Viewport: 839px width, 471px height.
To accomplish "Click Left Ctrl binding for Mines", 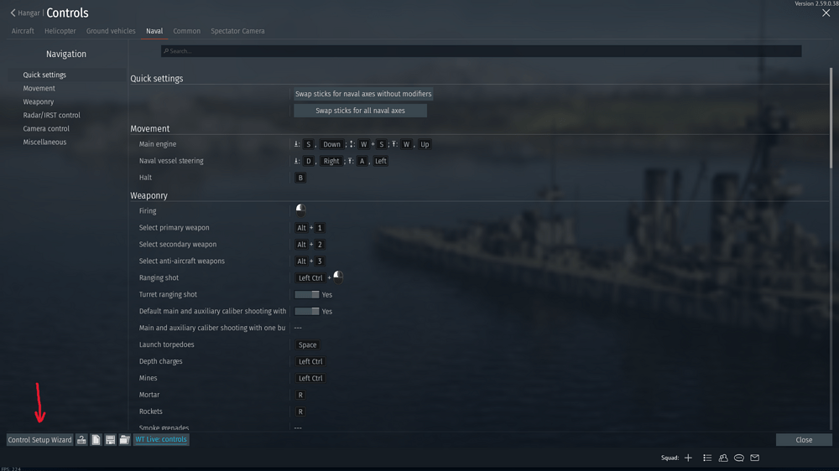I will click(x=310, y=378).
